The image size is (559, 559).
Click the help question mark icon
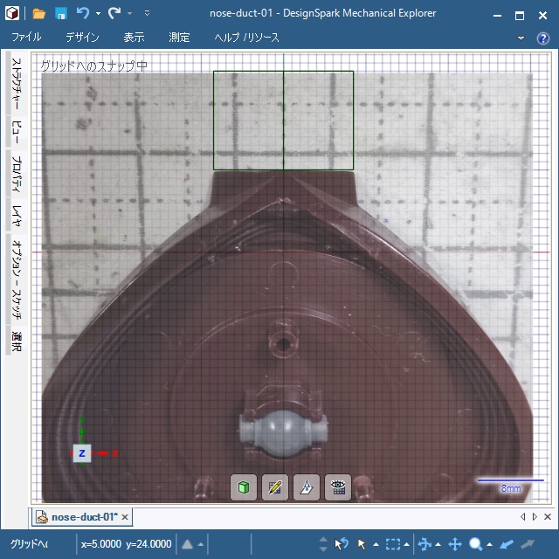click(542, 38)
